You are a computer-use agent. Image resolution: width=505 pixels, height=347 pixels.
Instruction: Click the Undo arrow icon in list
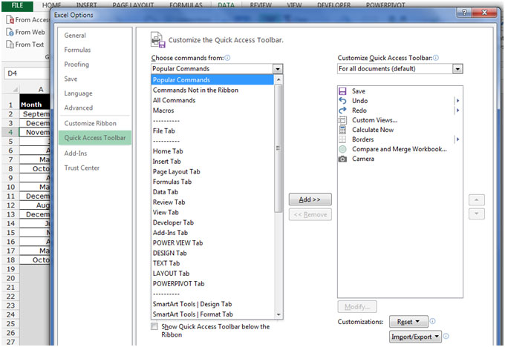coord(342,101)
